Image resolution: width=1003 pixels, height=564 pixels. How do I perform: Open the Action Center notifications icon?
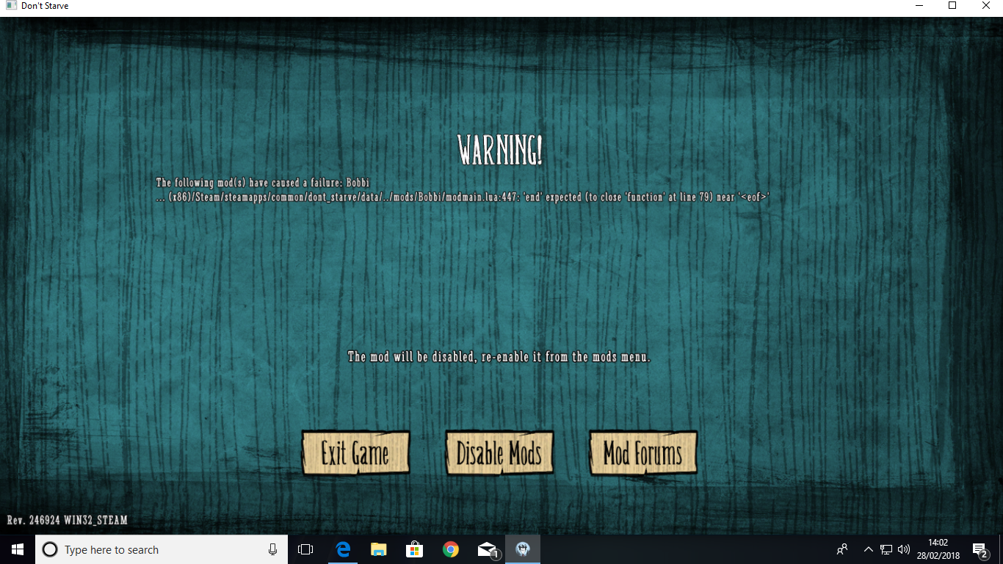click(x=980, y=549)
